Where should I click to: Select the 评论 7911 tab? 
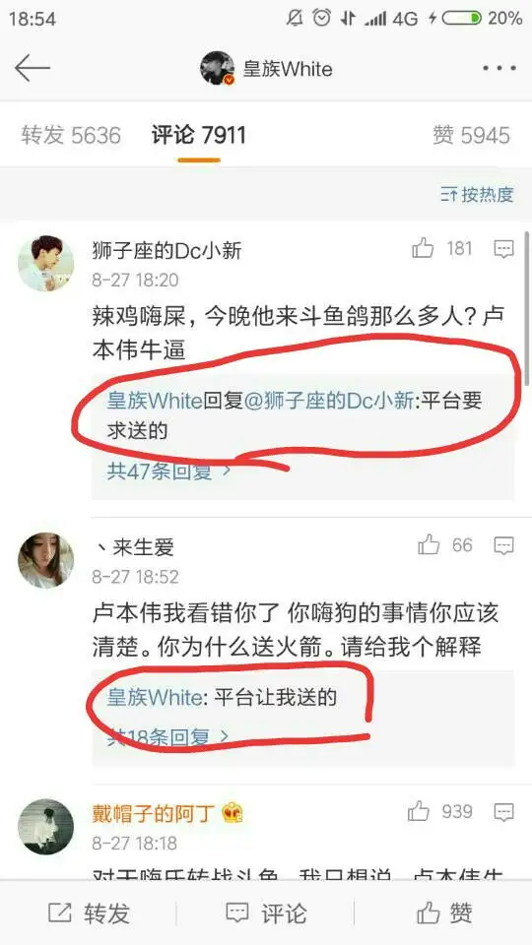199,135
